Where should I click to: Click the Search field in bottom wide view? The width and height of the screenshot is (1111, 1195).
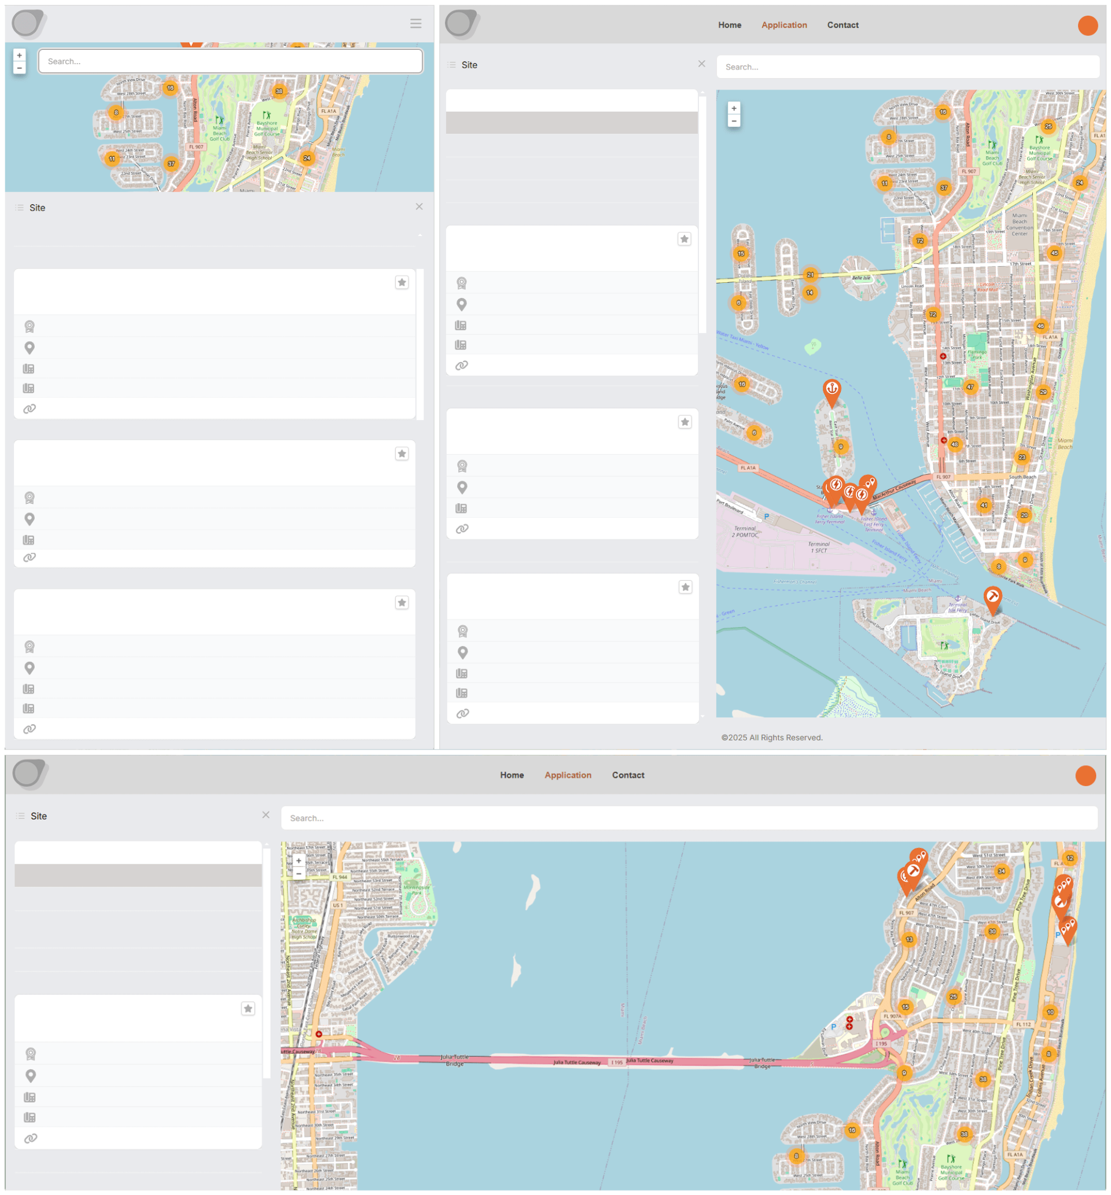(689, 818)
